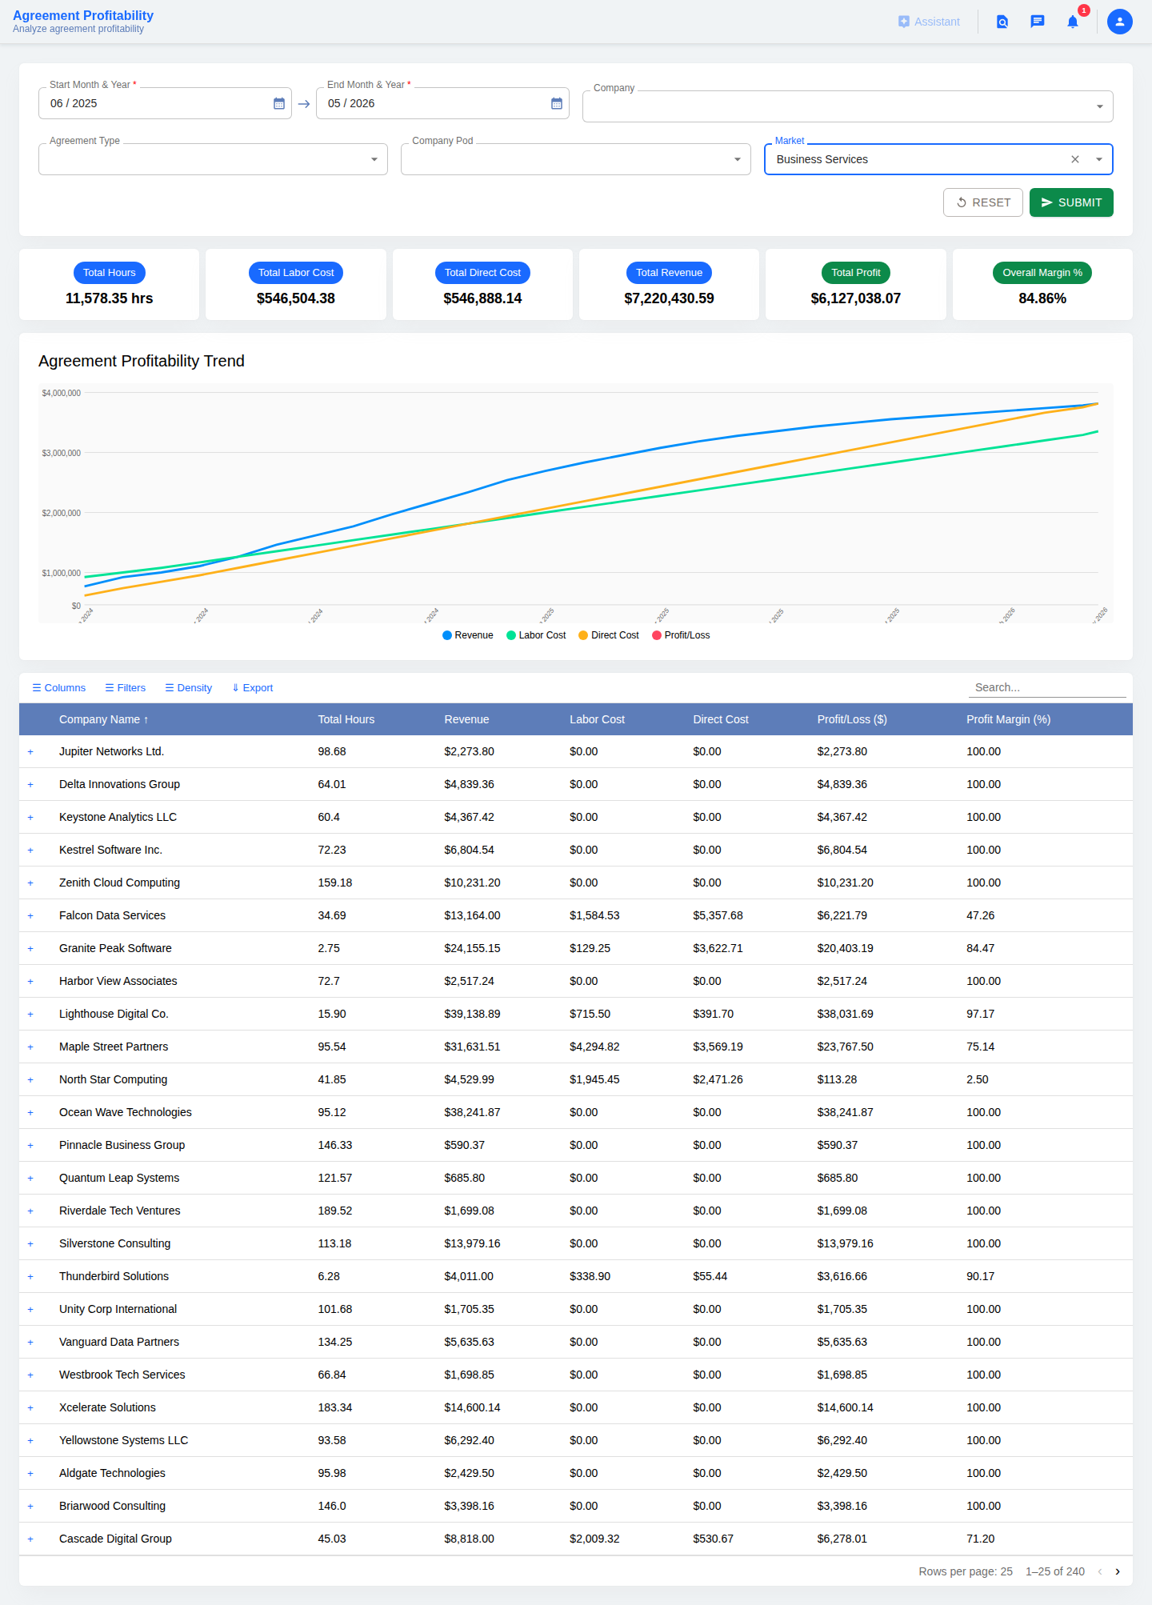Image resolution: width=1152 pixels, height=1605 pixels.
Task: Open the user profile avatar
Action: 1120,22
